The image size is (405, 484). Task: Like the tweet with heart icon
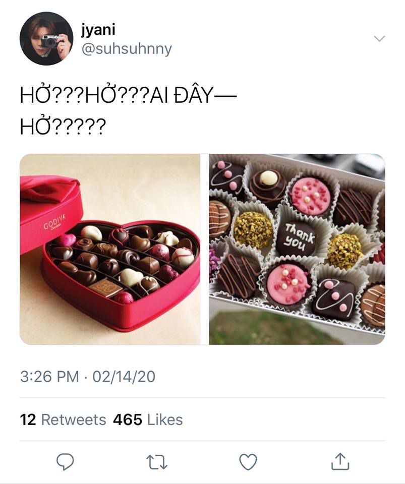tap(248, 461)
